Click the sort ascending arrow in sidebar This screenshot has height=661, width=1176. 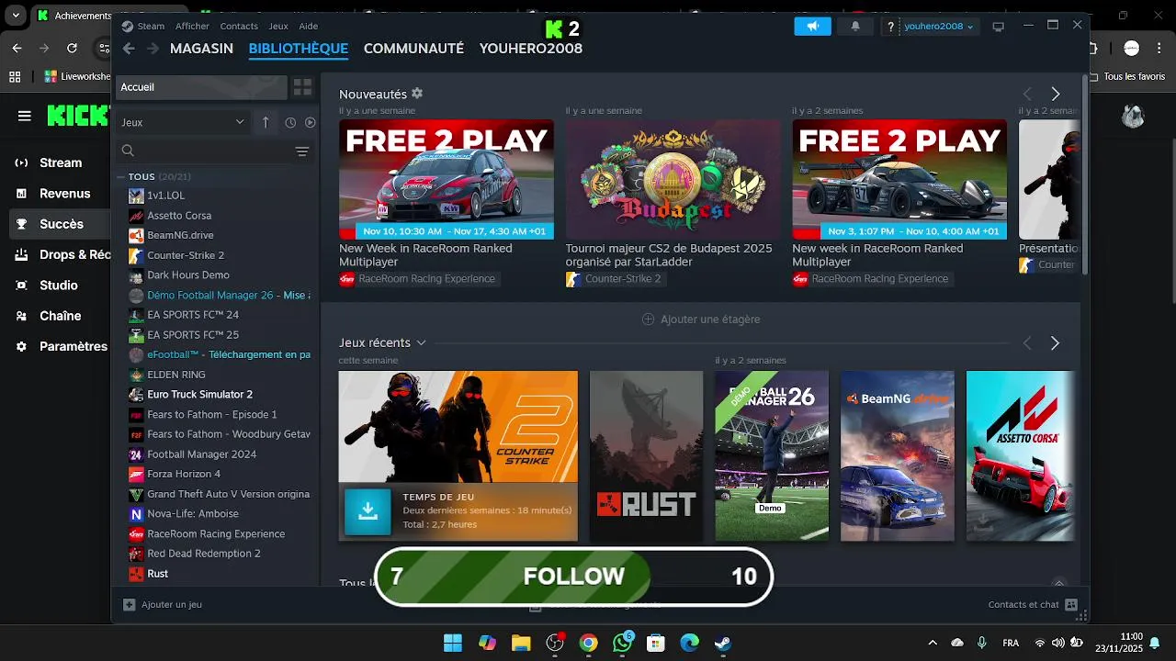click(x=266, y=122)
